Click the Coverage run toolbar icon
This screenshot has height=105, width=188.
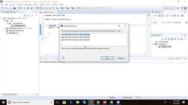tap(67, 8)
